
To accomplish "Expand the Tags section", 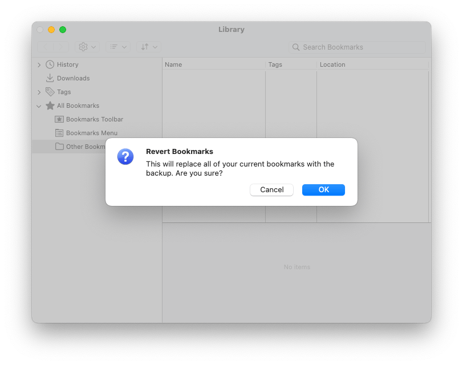I will tap(39, 92).
